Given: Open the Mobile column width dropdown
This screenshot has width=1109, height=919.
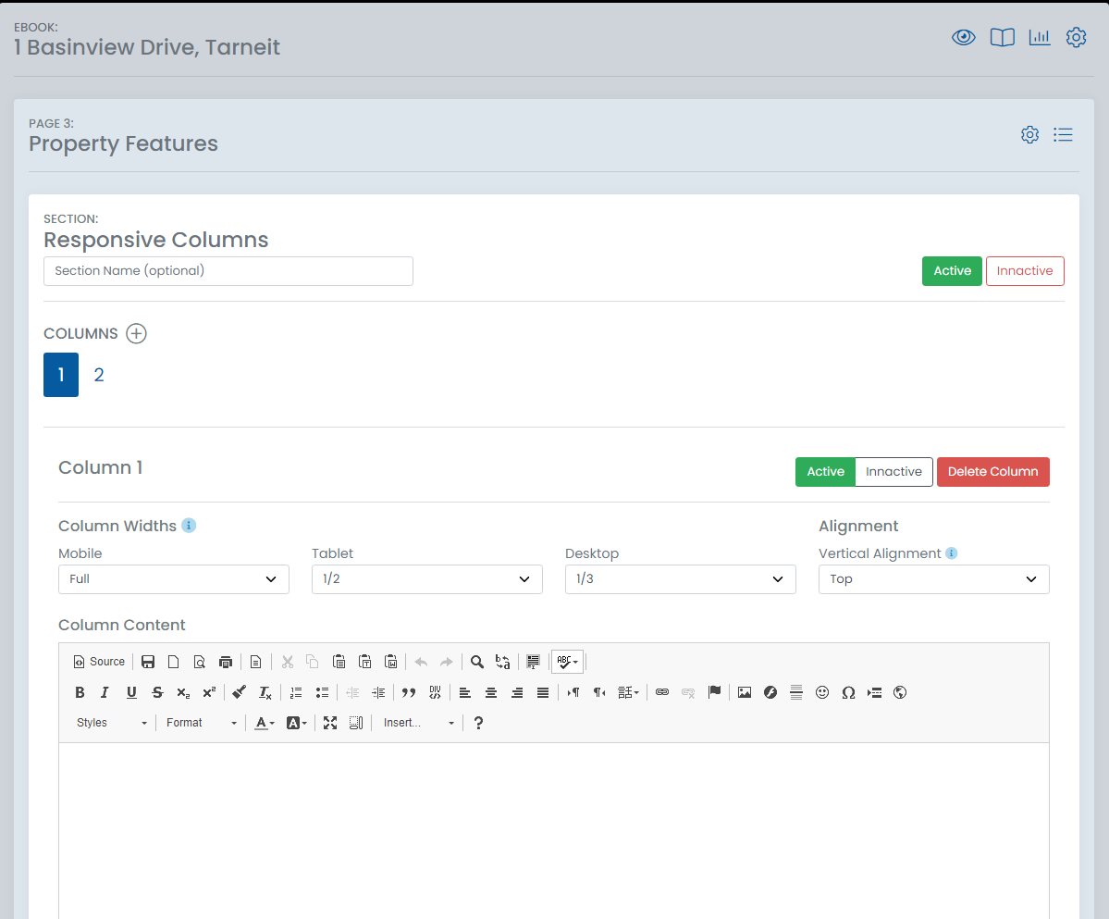Looking at the screenshot, I should (x=174, y=579).
